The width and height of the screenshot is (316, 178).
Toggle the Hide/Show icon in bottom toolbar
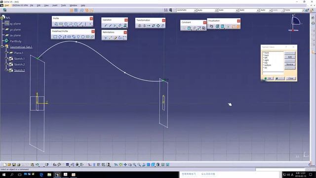click(163, 165)
